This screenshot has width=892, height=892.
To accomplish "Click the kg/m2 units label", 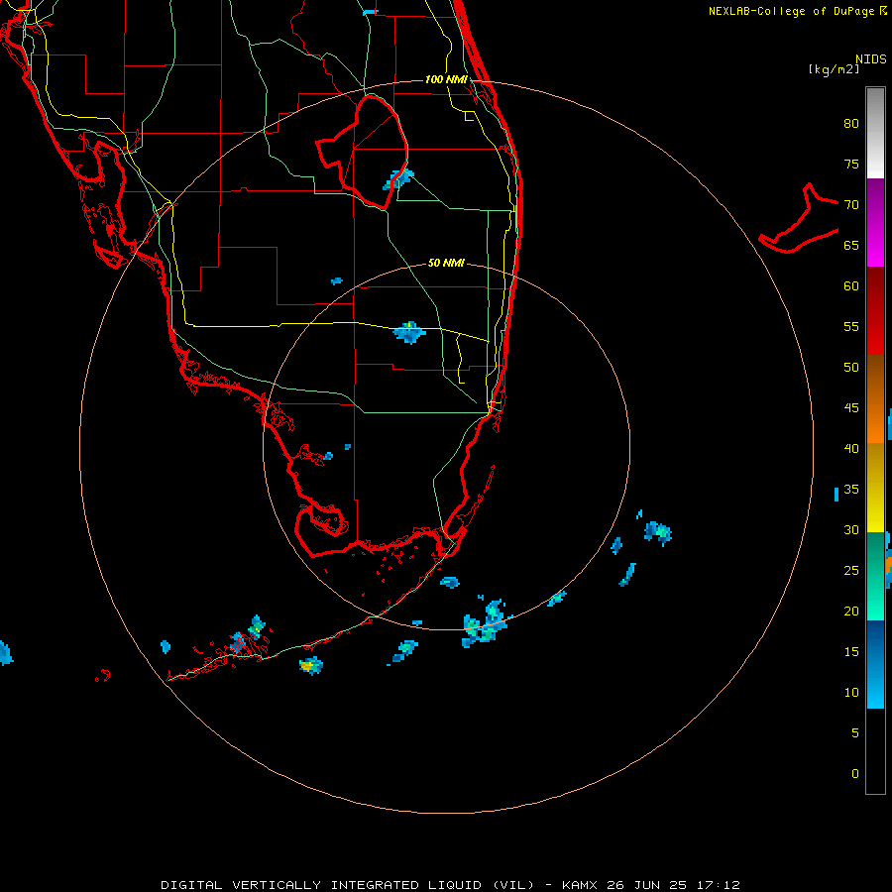I will (834, 69).
